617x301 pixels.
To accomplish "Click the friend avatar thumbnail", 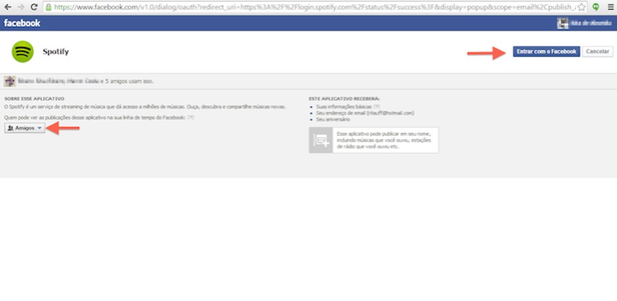I will (x=10, y=82).
